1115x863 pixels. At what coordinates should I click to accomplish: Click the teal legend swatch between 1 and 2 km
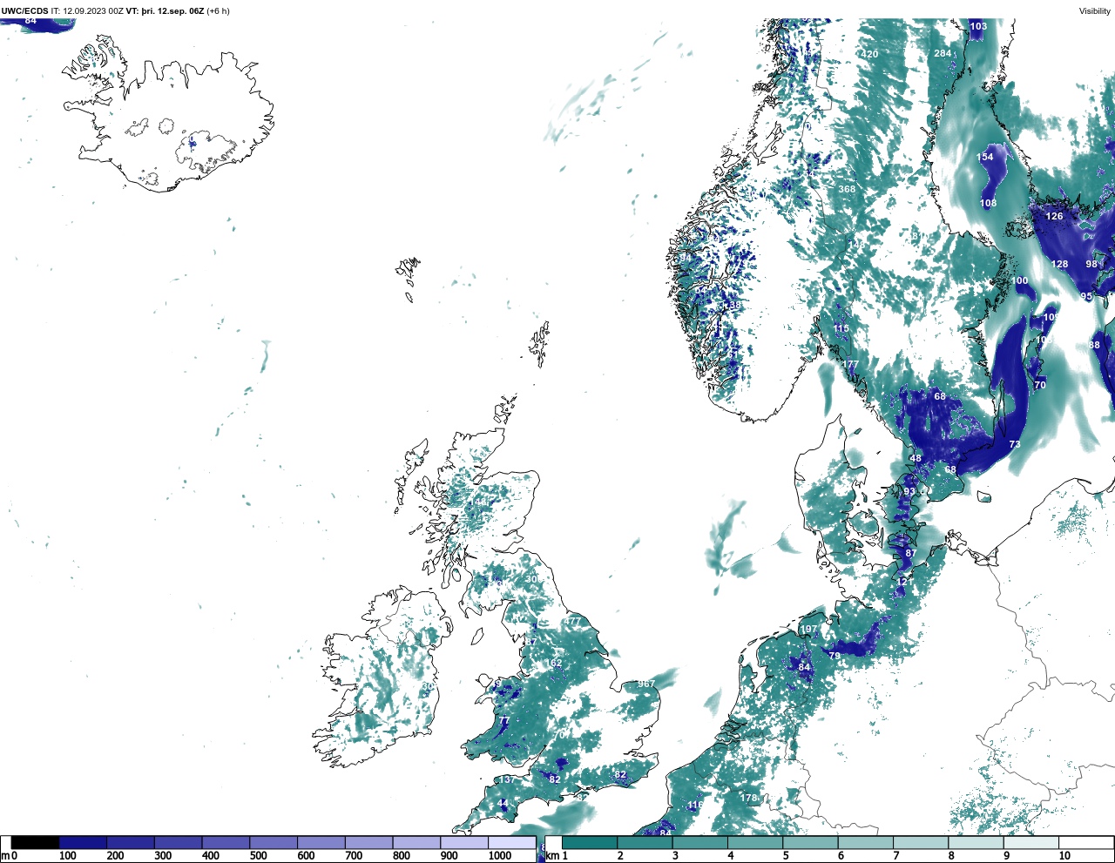pyautogui.click(x=590, y=843)
